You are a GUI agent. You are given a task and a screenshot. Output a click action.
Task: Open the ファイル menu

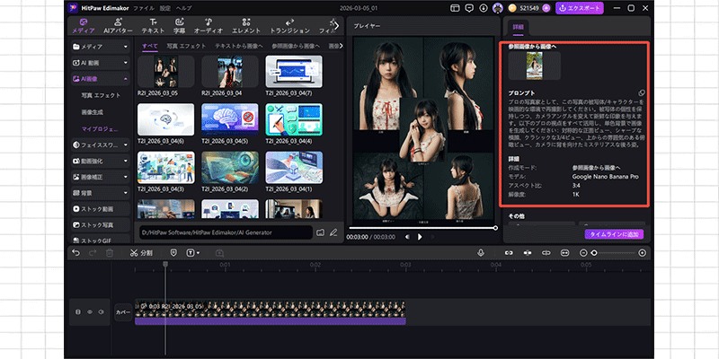click(143, 7)
